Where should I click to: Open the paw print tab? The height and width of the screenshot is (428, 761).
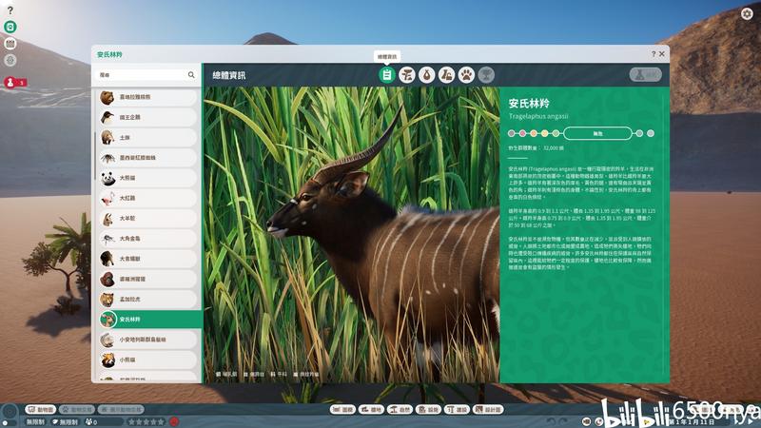click(466, 75)
